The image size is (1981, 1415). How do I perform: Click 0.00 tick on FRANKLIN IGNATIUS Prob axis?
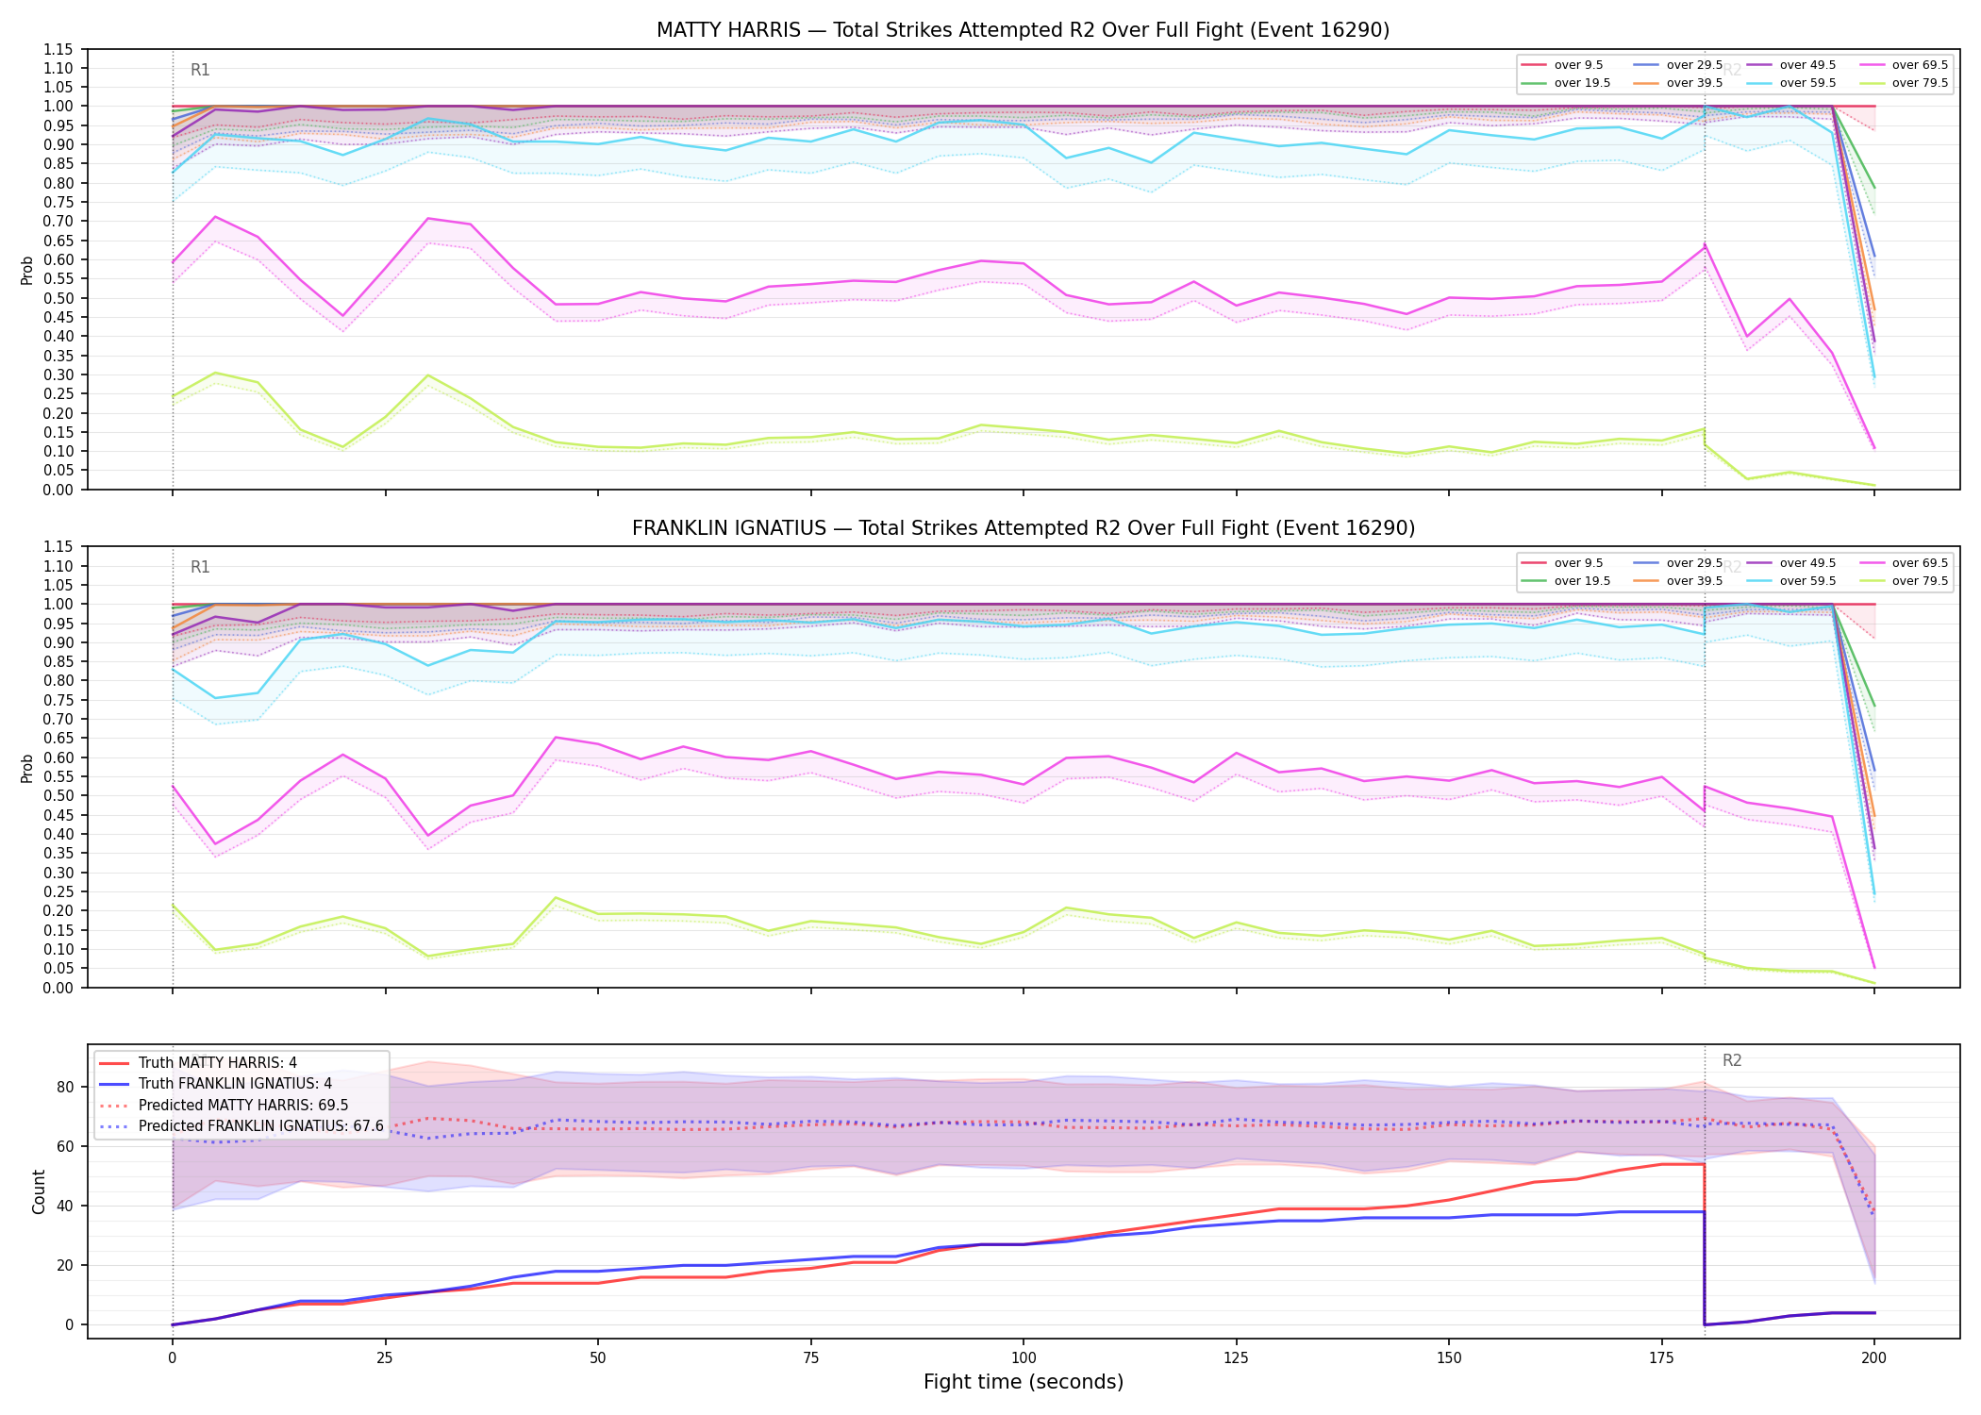point(58,988)
